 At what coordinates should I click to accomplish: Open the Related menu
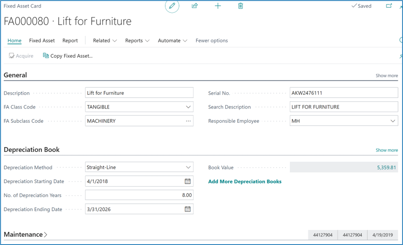click(x=105, y=41)
